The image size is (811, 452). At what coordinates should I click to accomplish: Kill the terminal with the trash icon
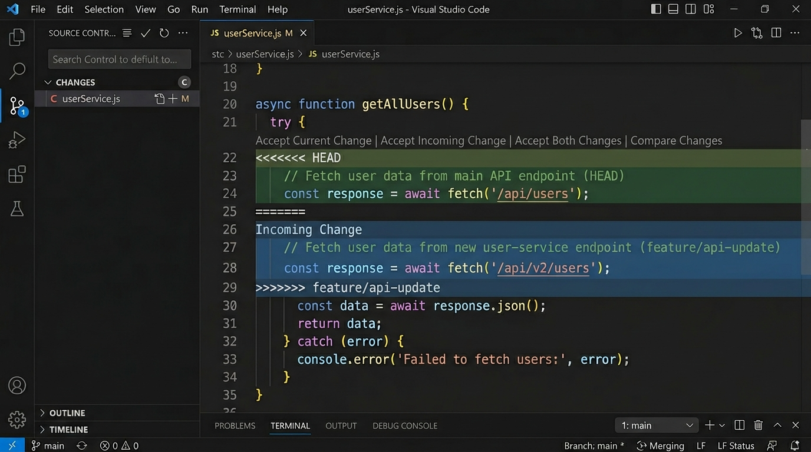click(759, 425)
